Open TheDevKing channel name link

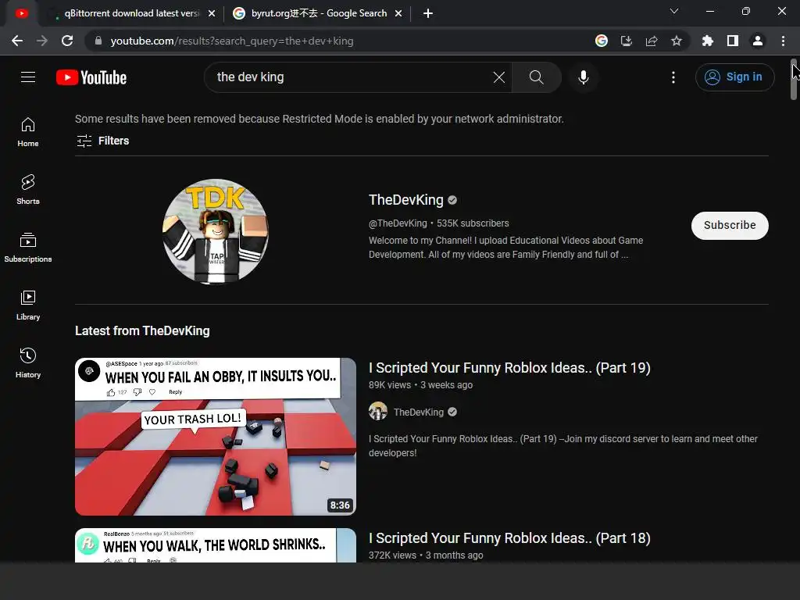405,200
